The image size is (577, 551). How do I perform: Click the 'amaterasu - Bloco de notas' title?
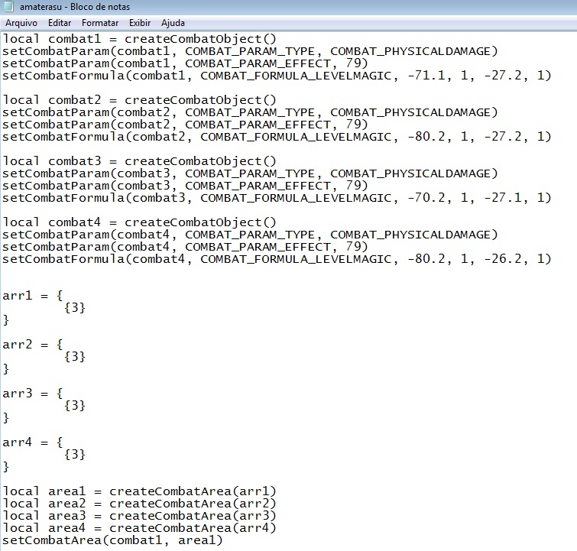(75, 7)
